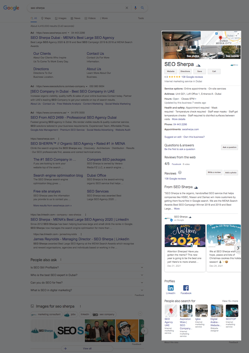Open the Our Clients ad sitelink

click(x=42, y=54)
